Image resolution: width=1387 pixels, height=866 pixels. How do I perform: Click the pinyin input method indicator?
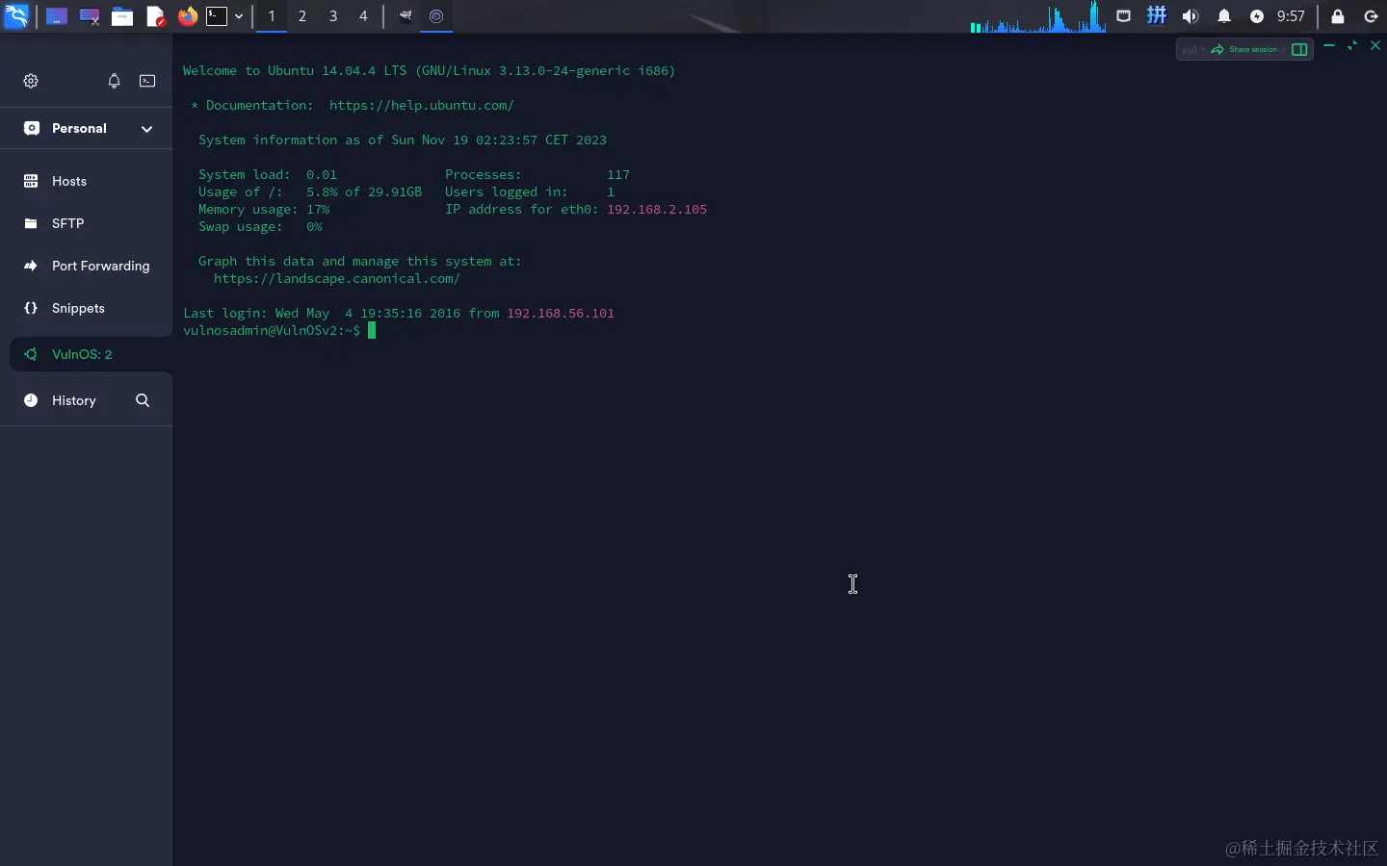coord(1157,15)
